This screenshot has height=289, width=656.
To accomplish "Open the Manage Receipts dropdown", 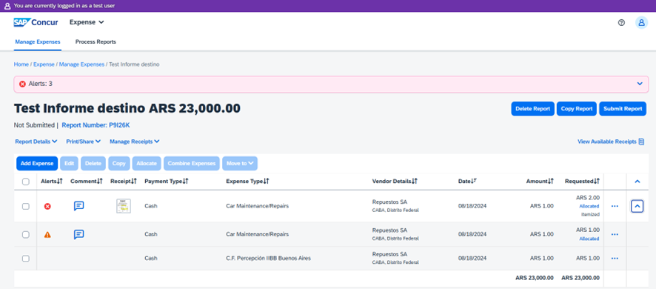I will click(134, 142).
